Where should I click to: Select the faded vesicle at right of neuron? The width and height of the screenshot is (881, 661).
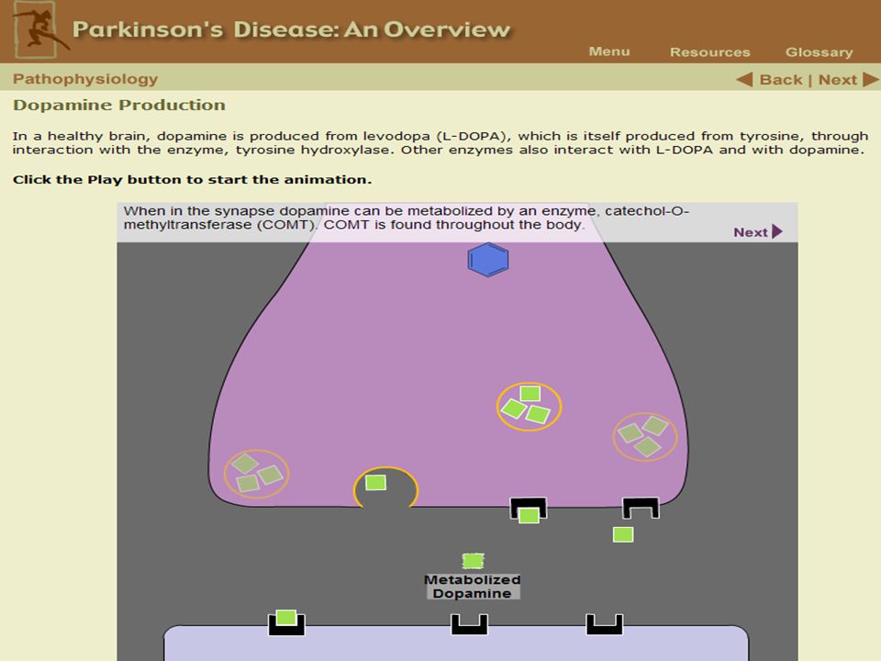point(645,437)
